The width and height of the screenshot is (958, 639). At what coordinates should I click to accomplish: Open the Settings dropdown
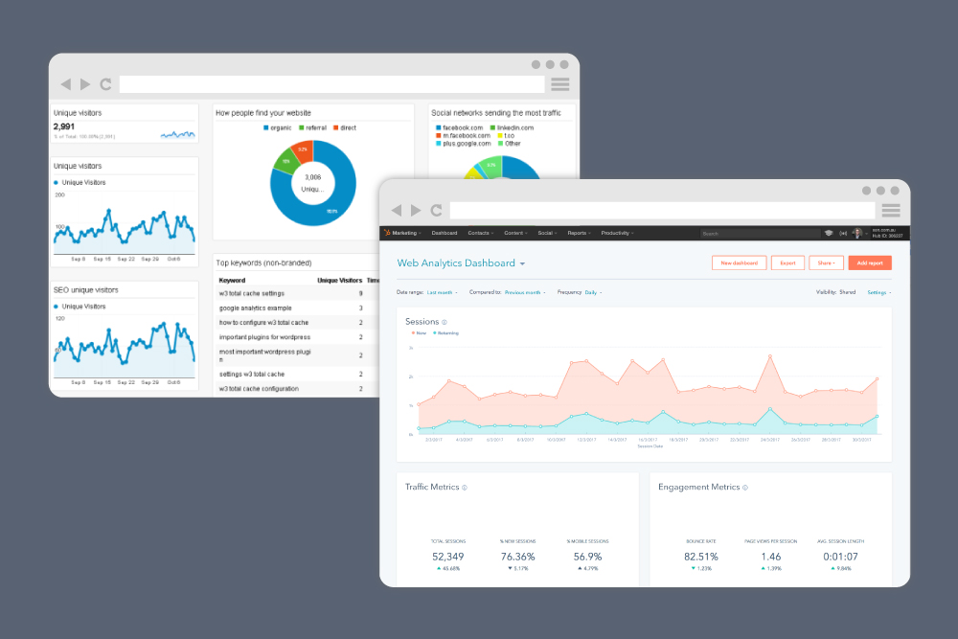click(879, 292)
